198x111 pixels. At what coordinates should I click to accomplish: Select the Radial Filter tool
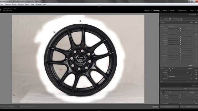(x=178, y=19)
